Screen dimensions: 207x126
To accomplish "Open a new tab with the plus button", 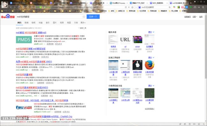I will tap(191, 3).
